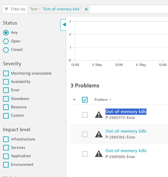Viewport: 168px width, 177px height.
Task: Click warning icon of problem P-2505505
Action: click(99, 154)
